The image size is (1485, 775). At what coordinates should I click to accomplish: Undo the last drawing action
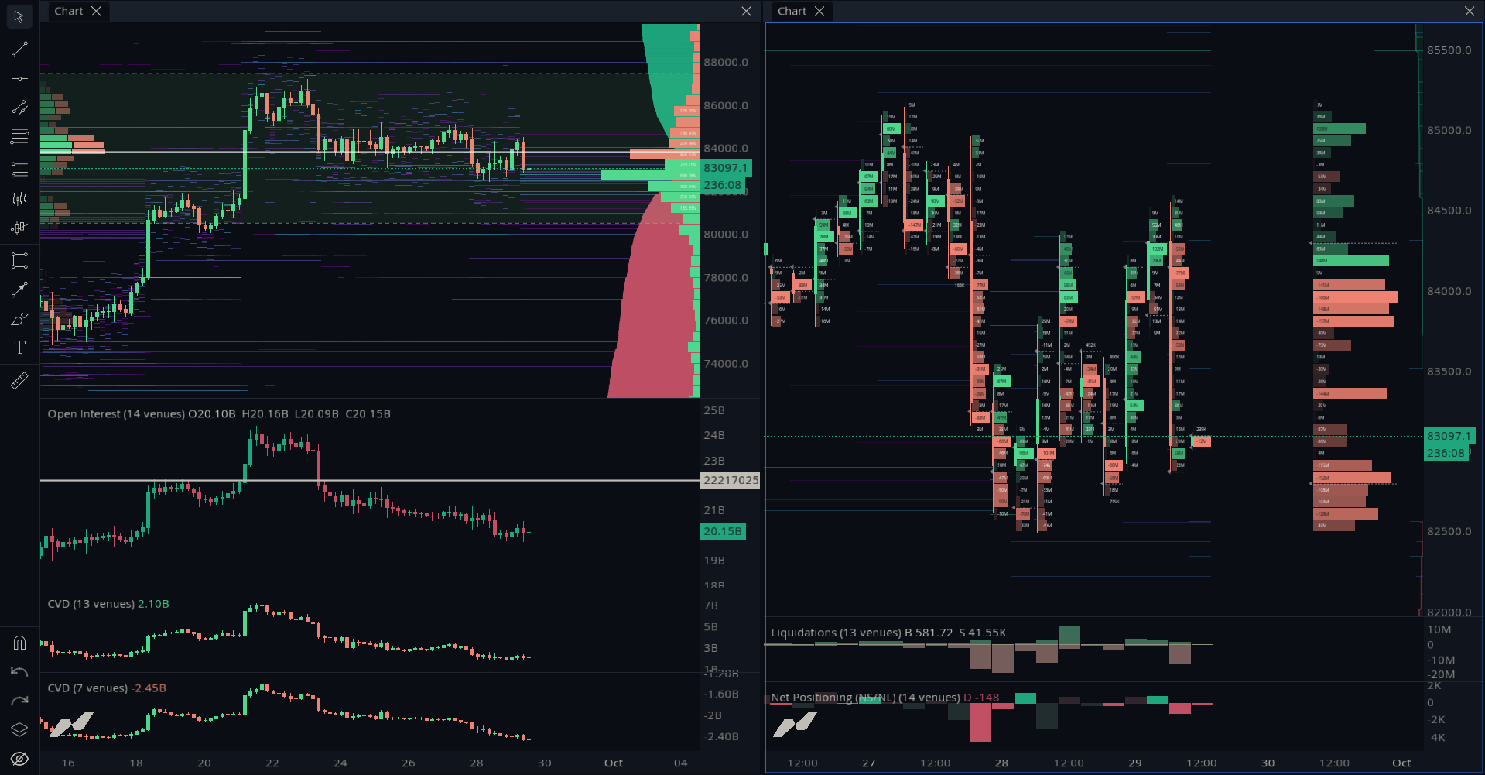coord(19,672)
